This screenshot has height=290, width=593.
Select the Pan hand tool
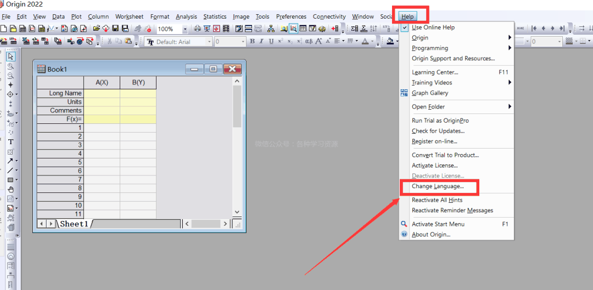click(10, 189)
